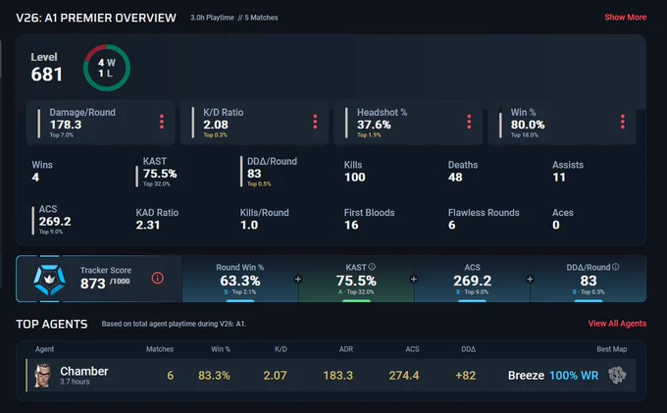The width and height of the screenshot is (667, 413).
Task: Click the Tracker Score info icon
Action: [157, 279]
